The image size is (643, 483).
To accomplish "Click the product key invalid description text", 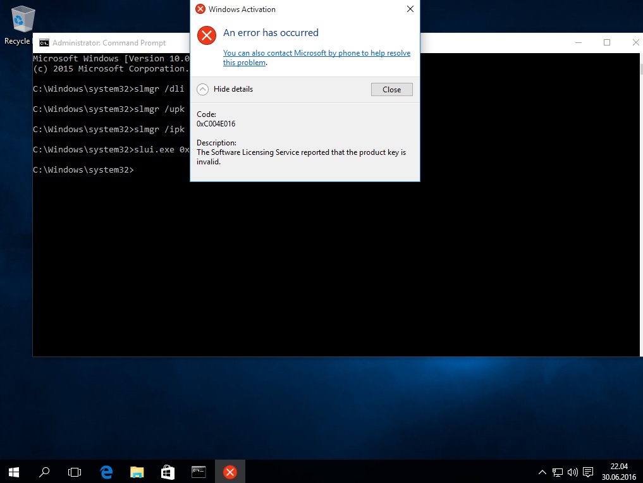I will click(x=301, y=157).
